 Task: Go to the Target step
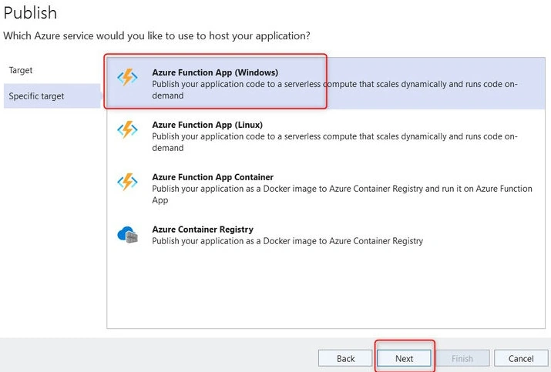click(x=21, y=70)
